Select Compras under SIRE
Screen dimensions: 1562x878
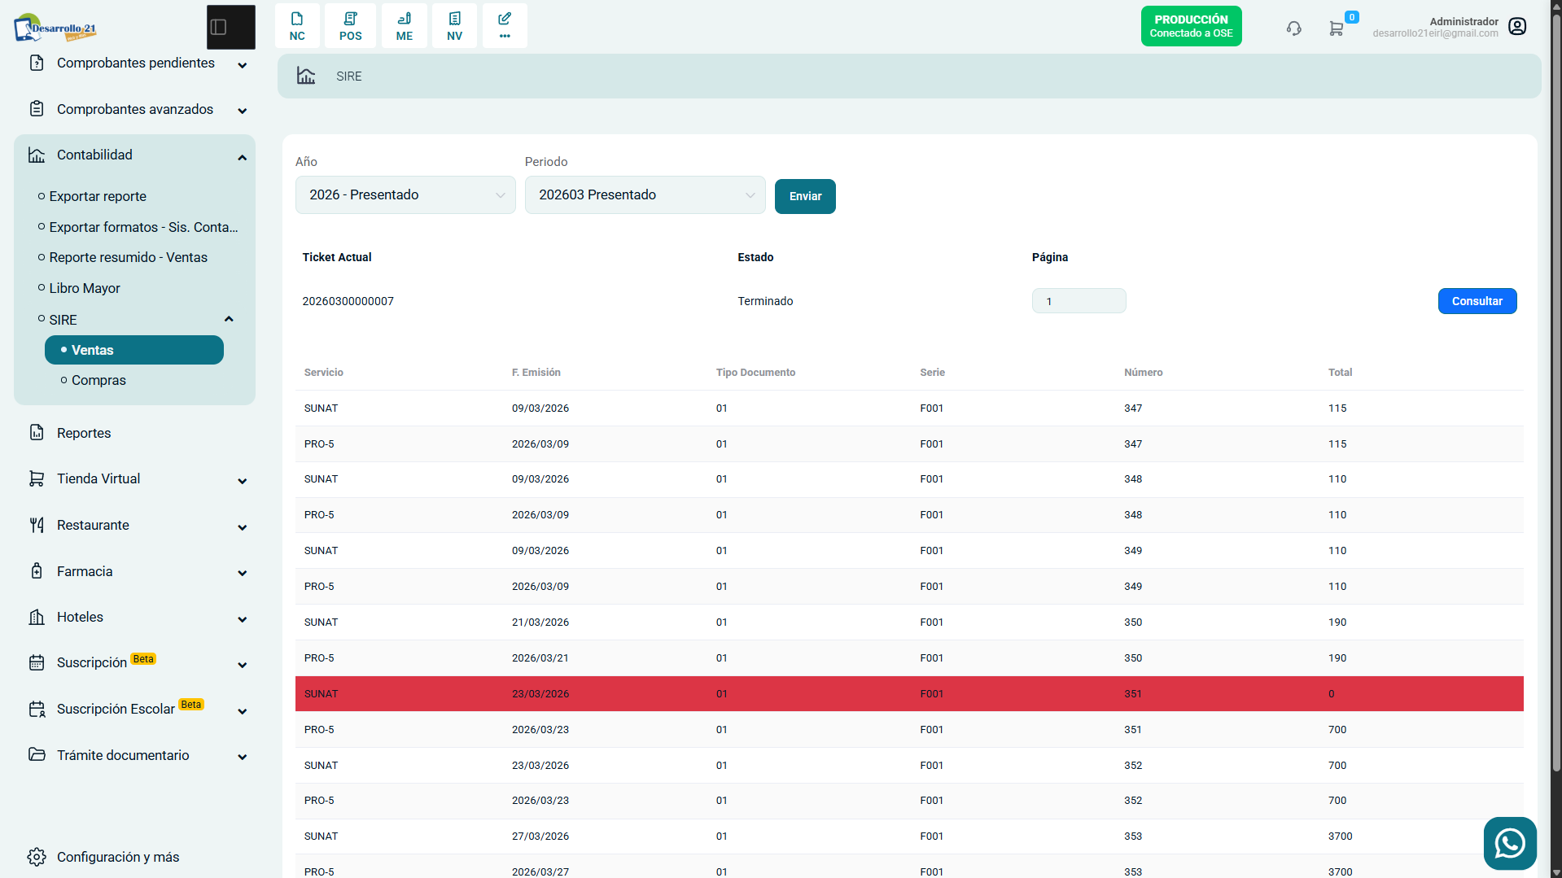click(98, 380)
